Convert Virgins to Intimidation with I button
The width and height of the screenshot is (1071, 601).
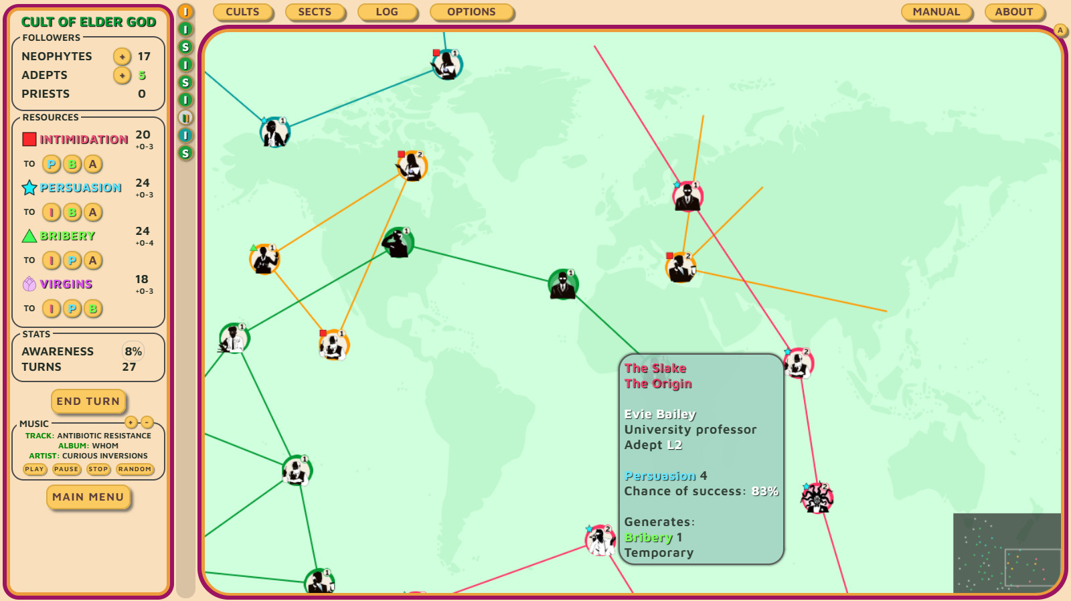52,309
